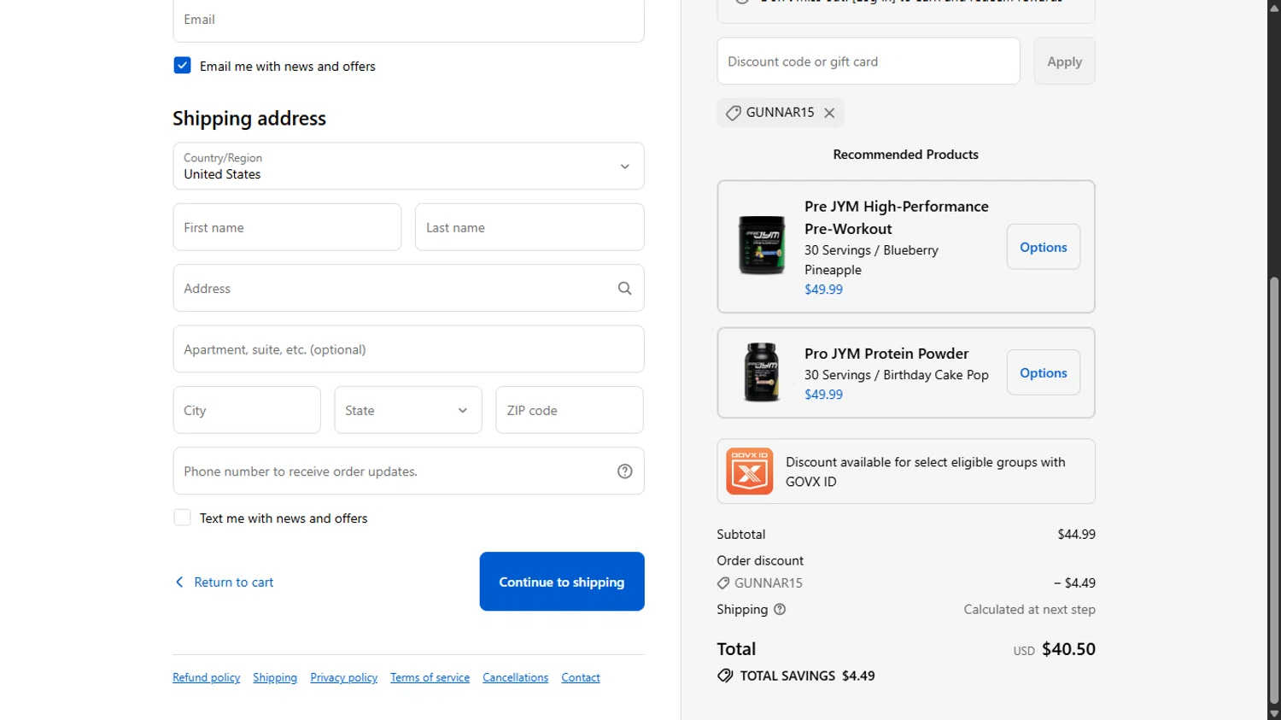1281x720 pixels.
Task: Open the Privacy policy link
Action: pyautogui.click(x=344, y=677)
